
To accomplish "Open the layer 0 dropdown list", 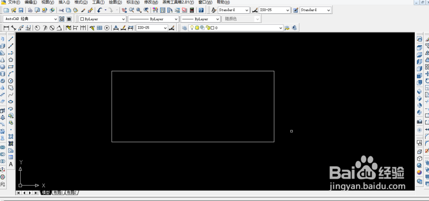I will click(236, 28).
